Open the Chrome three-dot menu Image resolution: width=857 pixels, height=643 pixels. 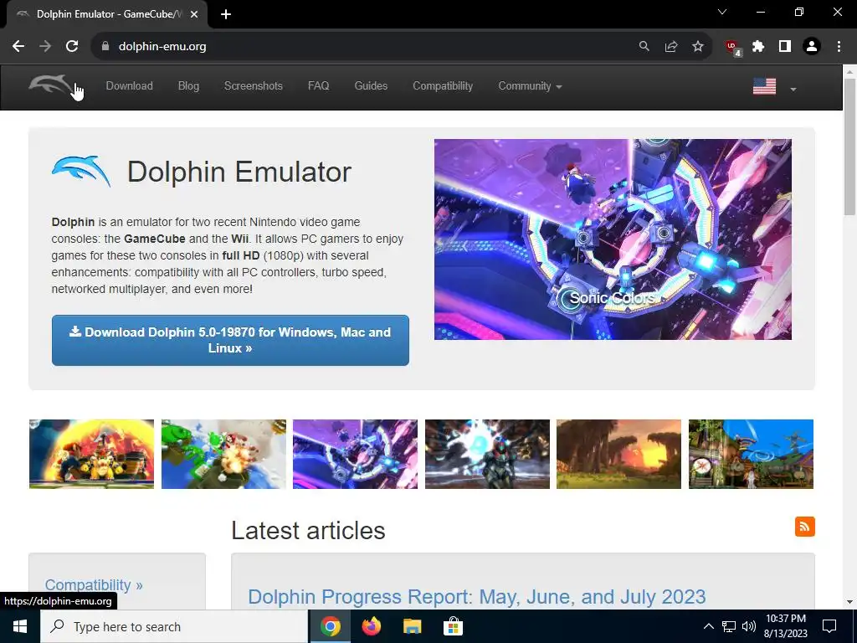pyautogui.click(x=839, y=47)
